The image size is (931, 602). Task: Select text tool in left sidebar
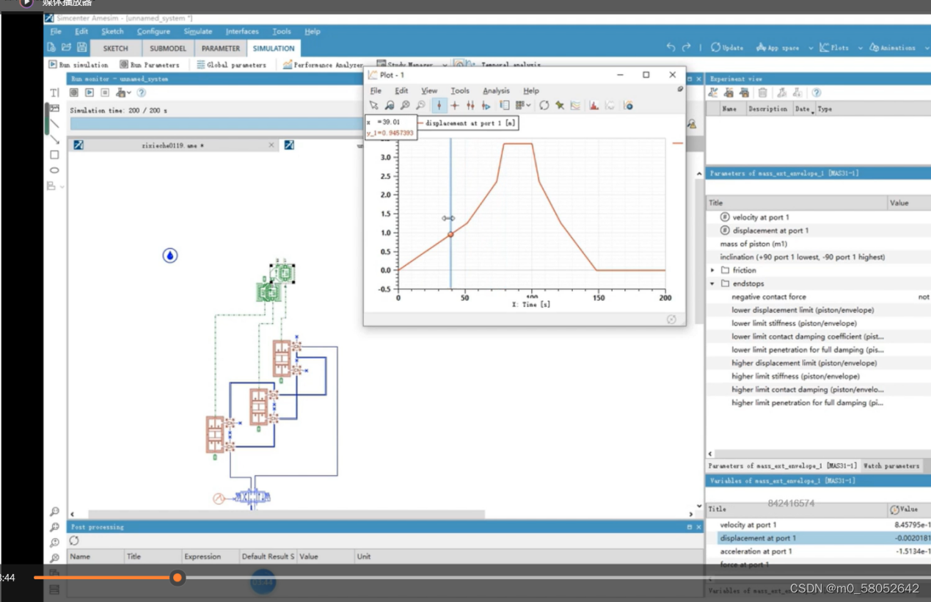click(54, 93)
